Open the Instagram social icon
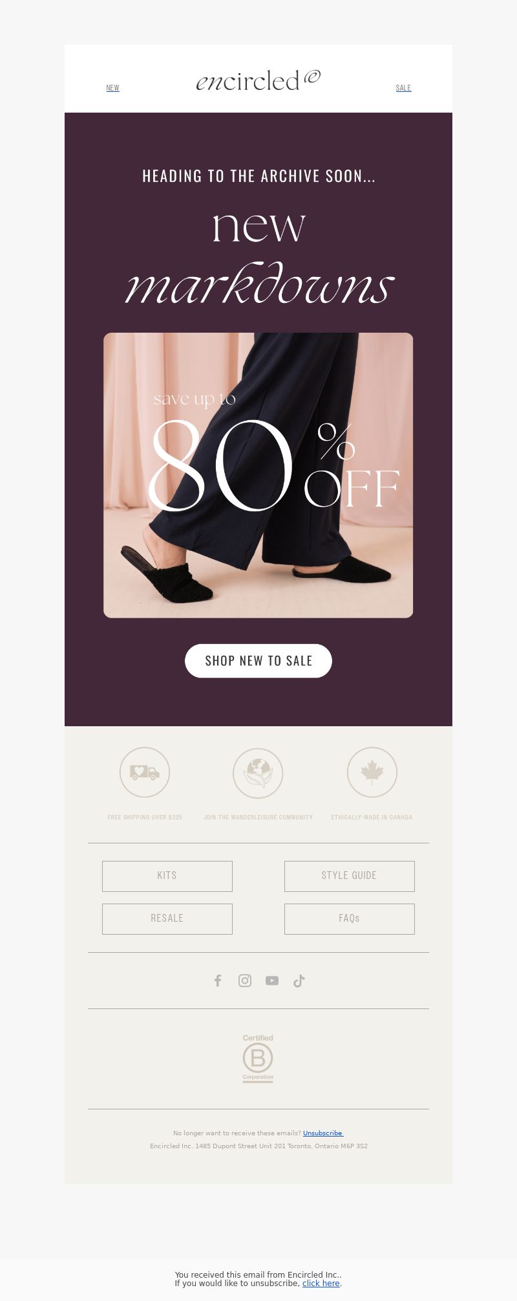 245,981
